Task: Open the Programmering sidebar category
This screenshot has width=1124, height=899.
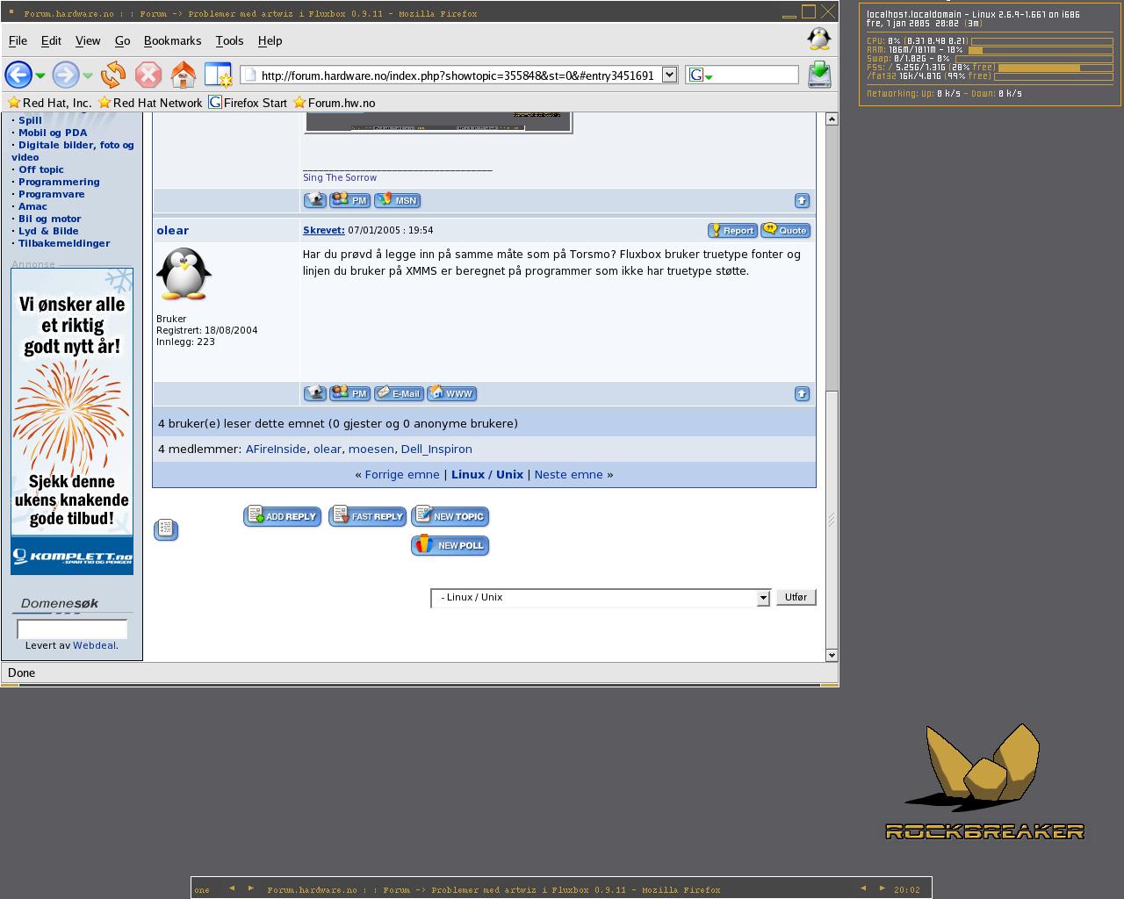Action: pyautogui.click(x=59, y=182)
